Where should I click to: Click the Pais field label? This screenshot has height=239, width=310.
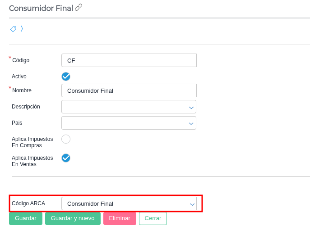click(17, 123)
